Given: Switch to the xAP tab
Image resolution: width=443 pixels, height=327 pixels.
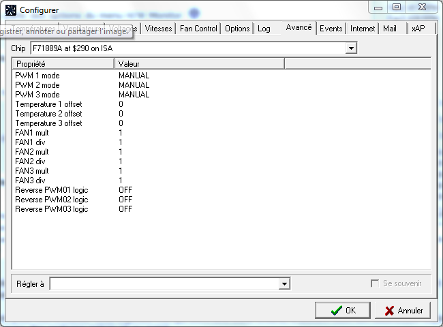Looking at the screenshot, I should tap(418, 29).
